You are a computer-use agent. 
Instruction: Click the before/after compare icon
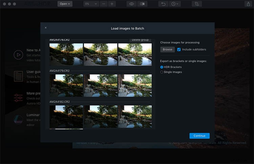coord(142,4)
